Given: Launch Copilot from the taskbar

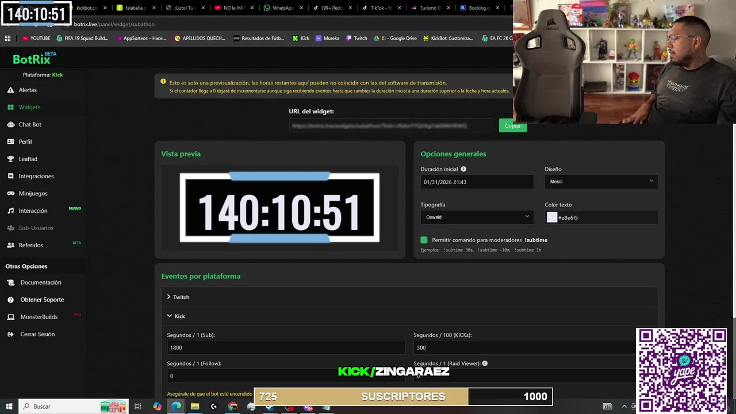Looking at the screenshot, I should pyautogui.click(x=157, y=406).
